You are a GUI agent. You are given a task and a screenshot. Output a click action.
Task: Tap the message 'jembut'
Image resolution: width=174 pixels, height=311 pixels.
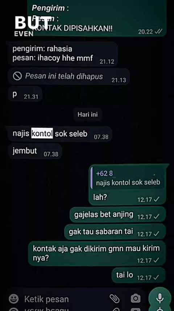coord(35,151)
